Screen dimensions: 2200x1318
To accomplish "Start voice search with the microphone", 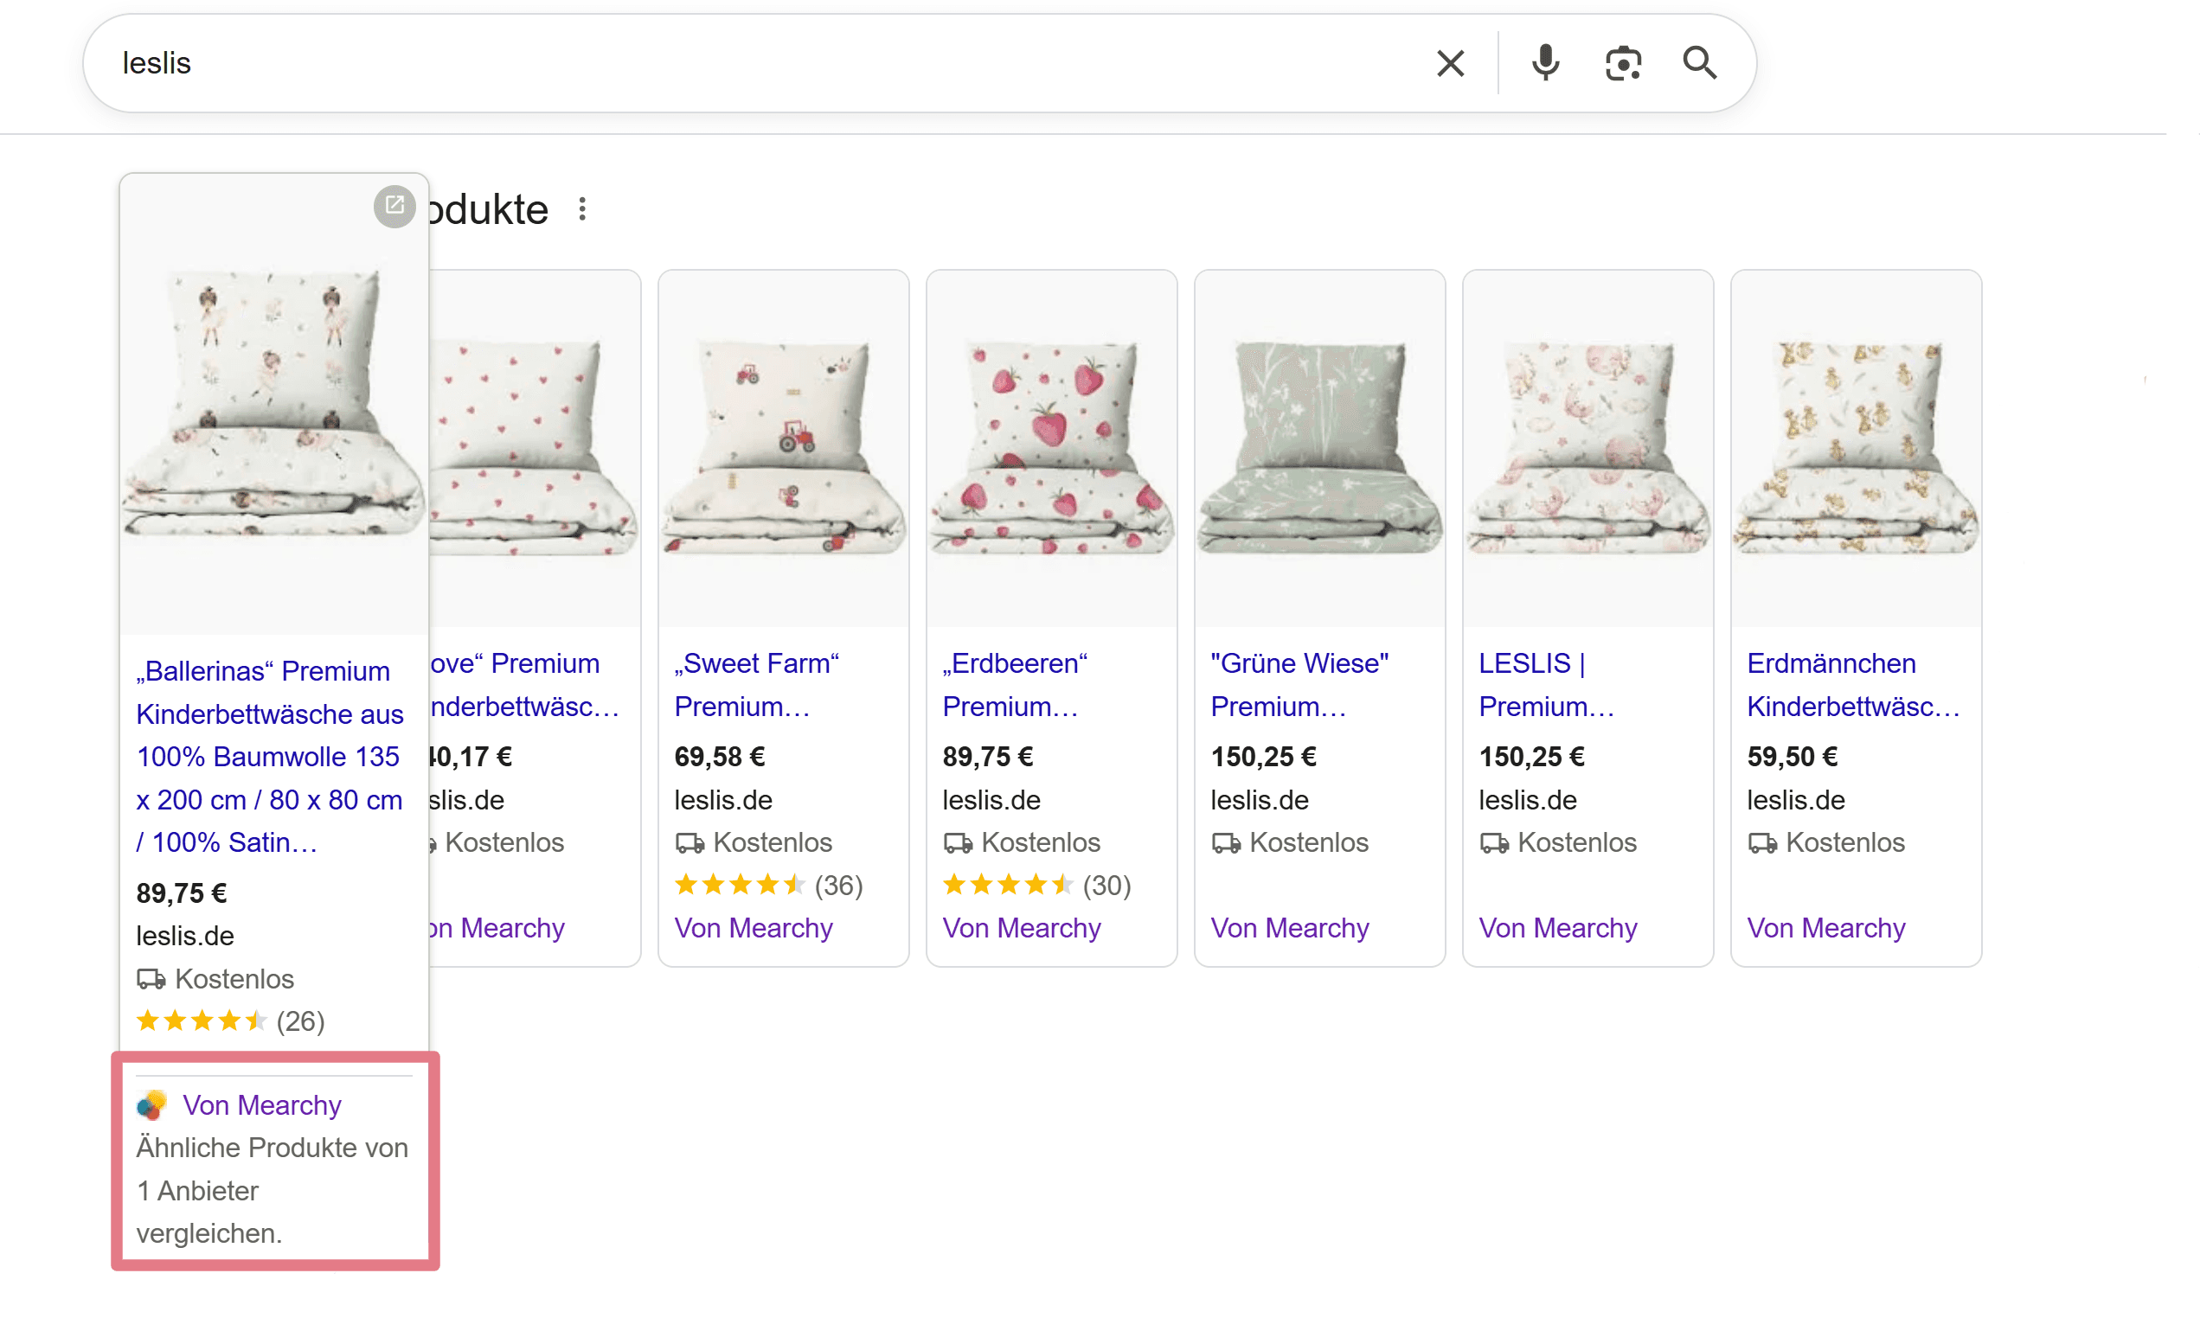I will click(x=1544, y=63).
